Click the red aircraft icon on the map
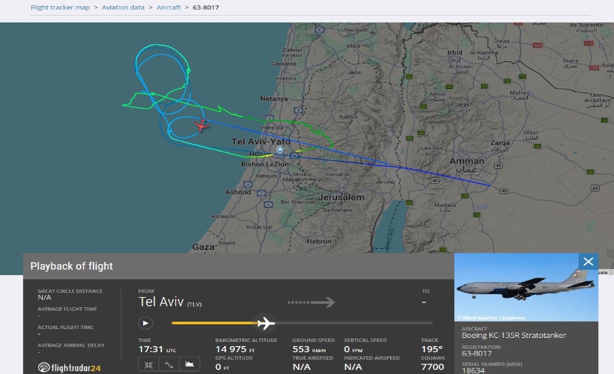614x374 pixels. click(x=201, y=125)
